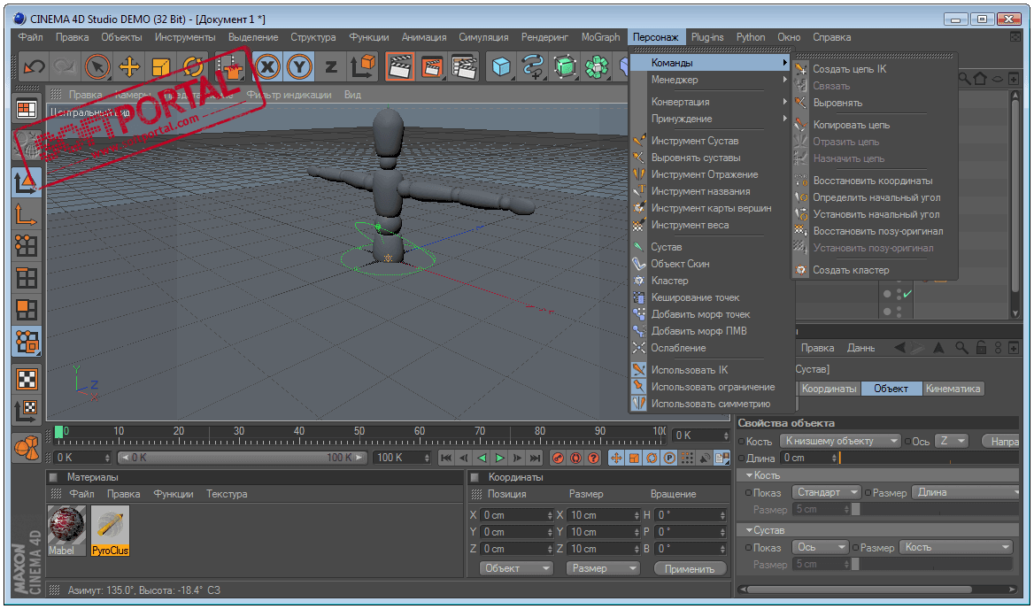Image resolution: width=1034 pixels, height=609 pixels.
Task: Click Play backward on timeline
Action: tap(482, 458)
